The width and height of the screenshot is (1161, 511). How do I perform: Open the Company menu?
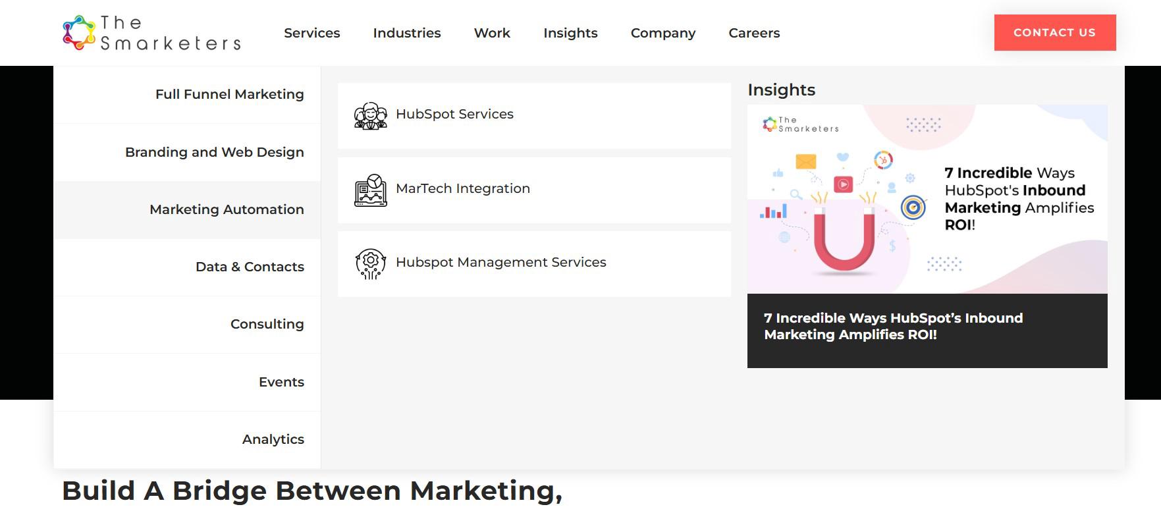[x=662, y=33]
